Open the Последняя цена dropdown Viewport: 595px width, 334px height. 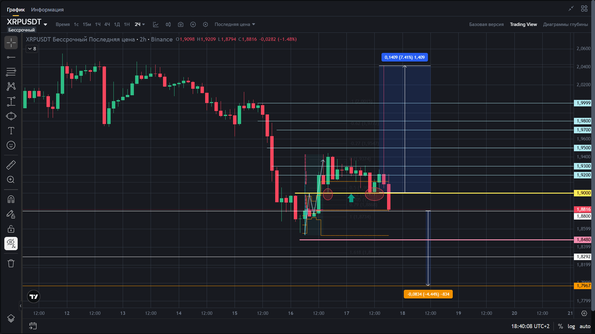pyautogui.click(x=235, y=24)
